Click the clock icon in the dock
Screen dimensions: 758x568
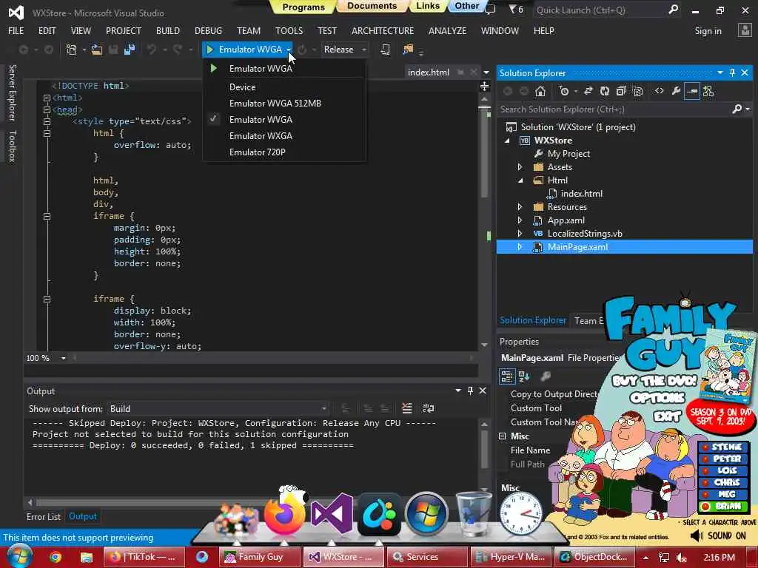[x=520, y=514]
